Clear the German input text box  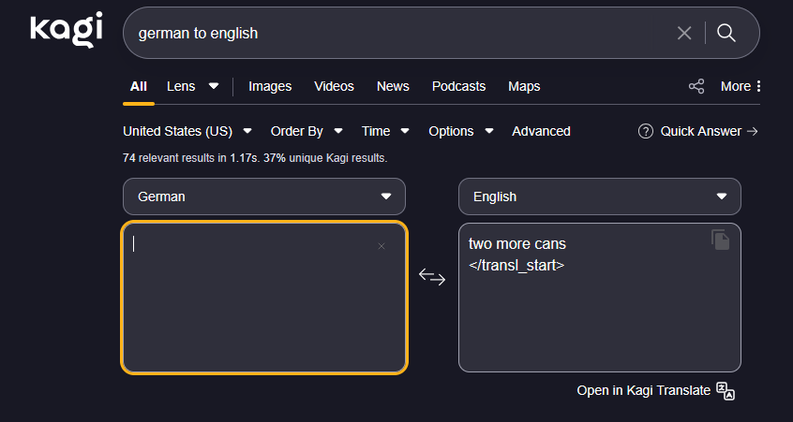tap(382, 246)
